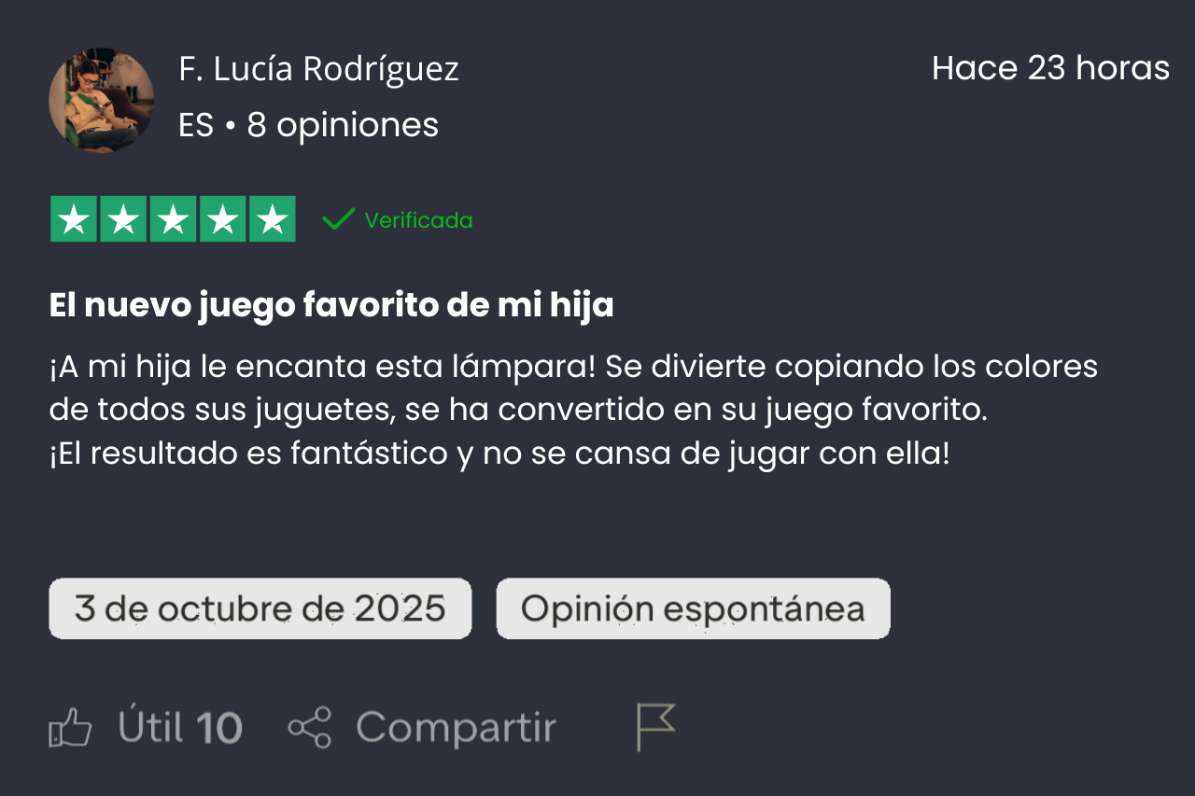Open F. Lucía Rodríguez's profile picture
Screen dimensions: 1195x796
click(101, 100)
